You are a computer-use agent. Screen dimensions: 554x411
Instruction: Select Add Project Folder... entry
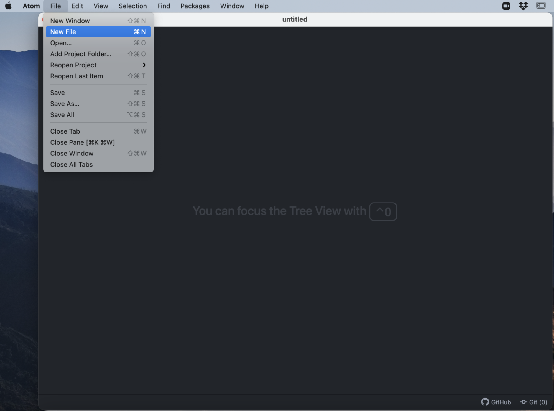coord(98,54)
